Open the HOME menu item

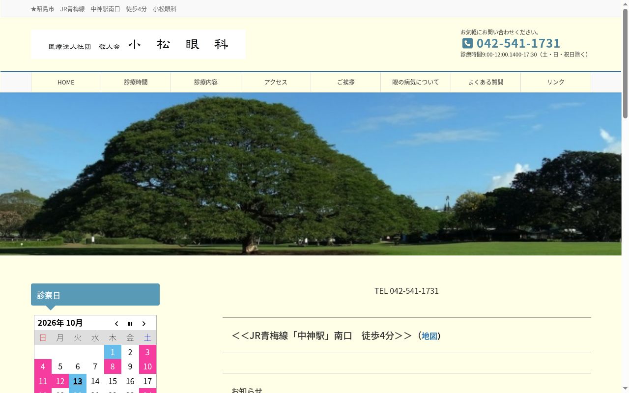pos(66,82)
